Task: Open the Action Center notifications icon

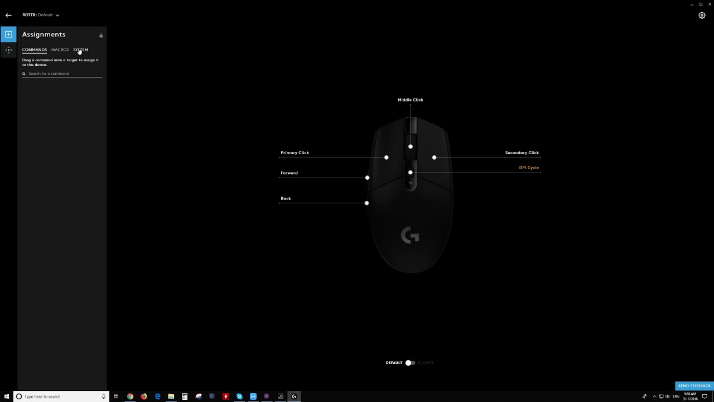Action: pyautogui.click(x=705, y=396)
